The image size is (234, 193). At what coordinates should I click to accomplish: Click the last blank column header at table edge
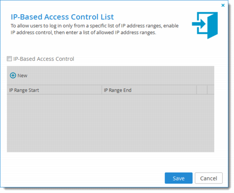point(211,90)
